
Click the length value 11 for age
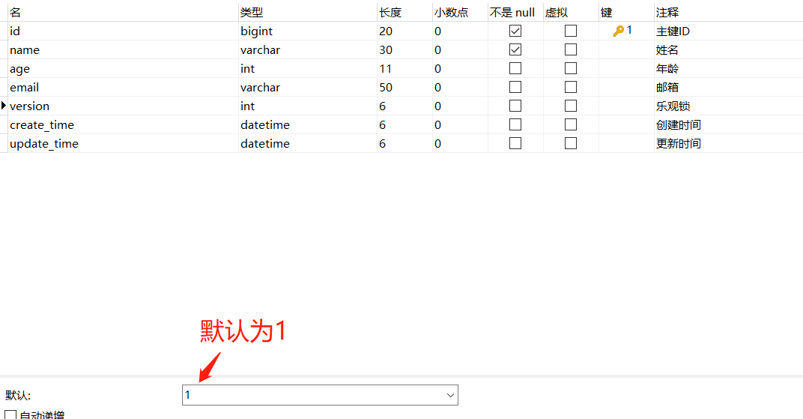tap(404, 69)
